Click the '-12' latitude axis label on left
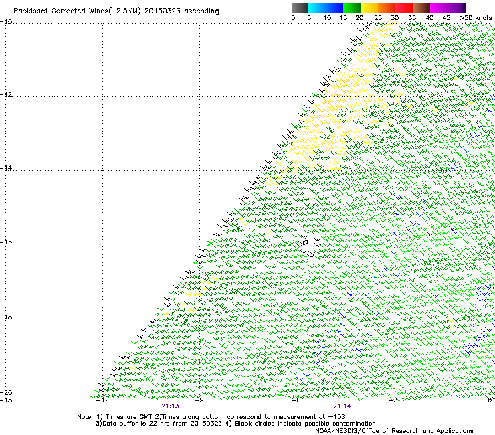495x435 pixels. (6, 95)
